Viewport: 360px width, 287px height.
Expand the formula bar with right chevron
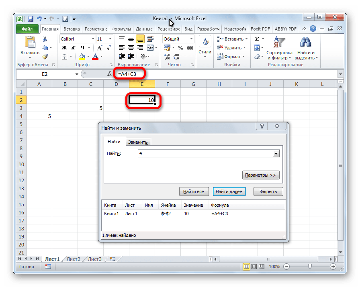click(340, 74)
